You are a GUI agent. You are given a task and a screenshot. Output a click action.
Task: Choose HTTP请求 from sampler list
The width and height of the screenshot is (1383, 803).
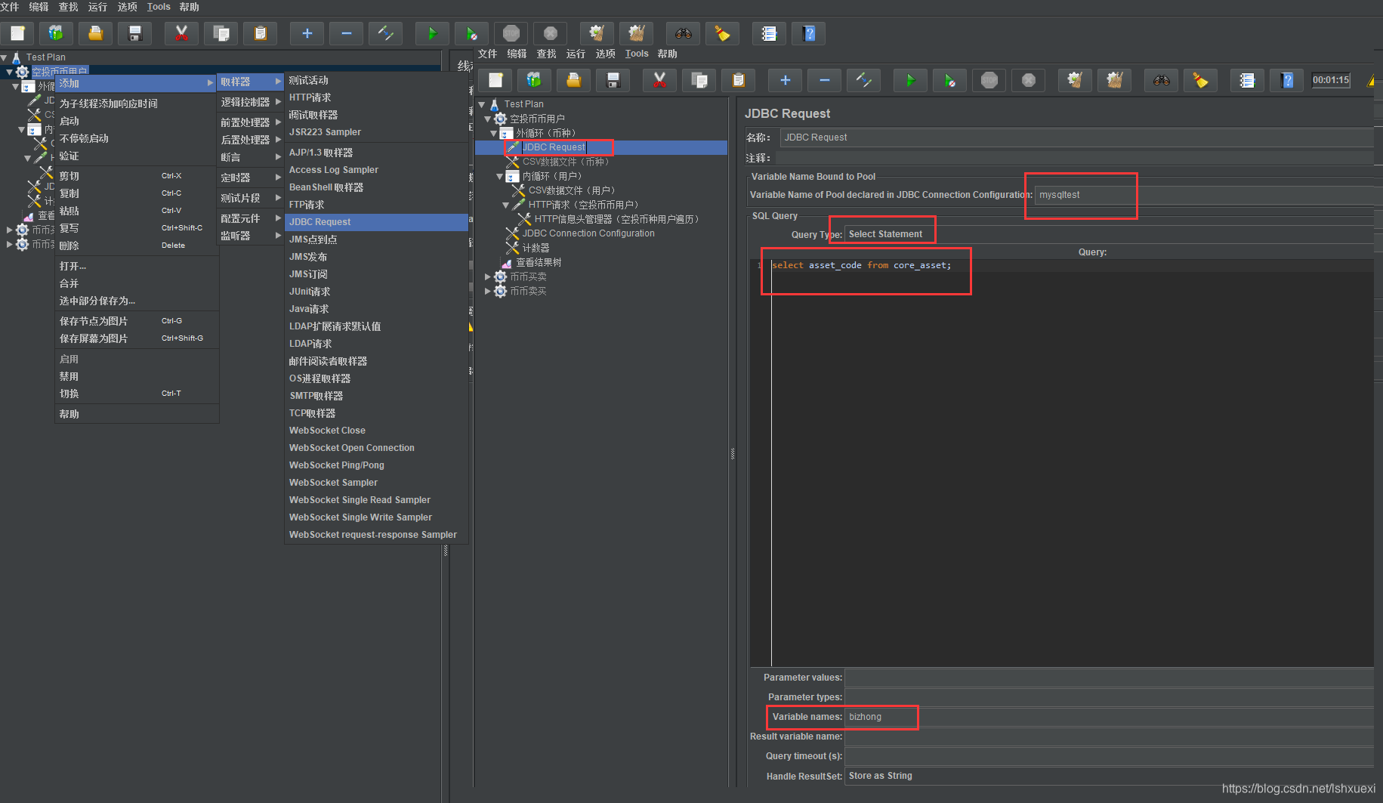[x=376, y=97]
